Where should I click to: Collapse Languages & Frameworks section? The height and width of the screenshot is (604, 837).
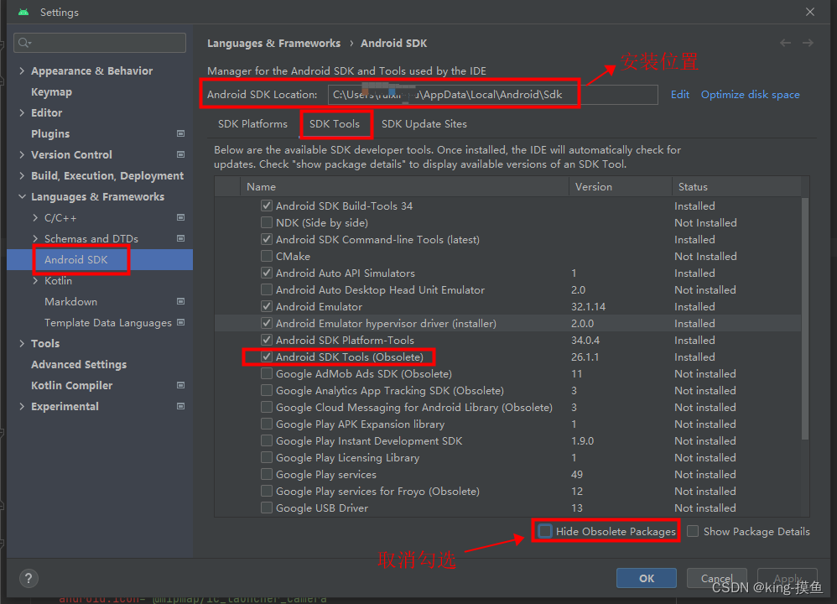[x=22, y=196]
